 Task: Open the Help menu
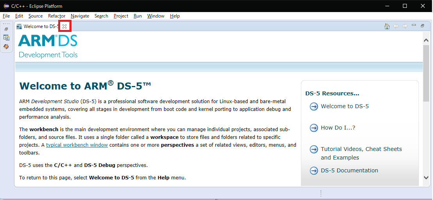175,16
